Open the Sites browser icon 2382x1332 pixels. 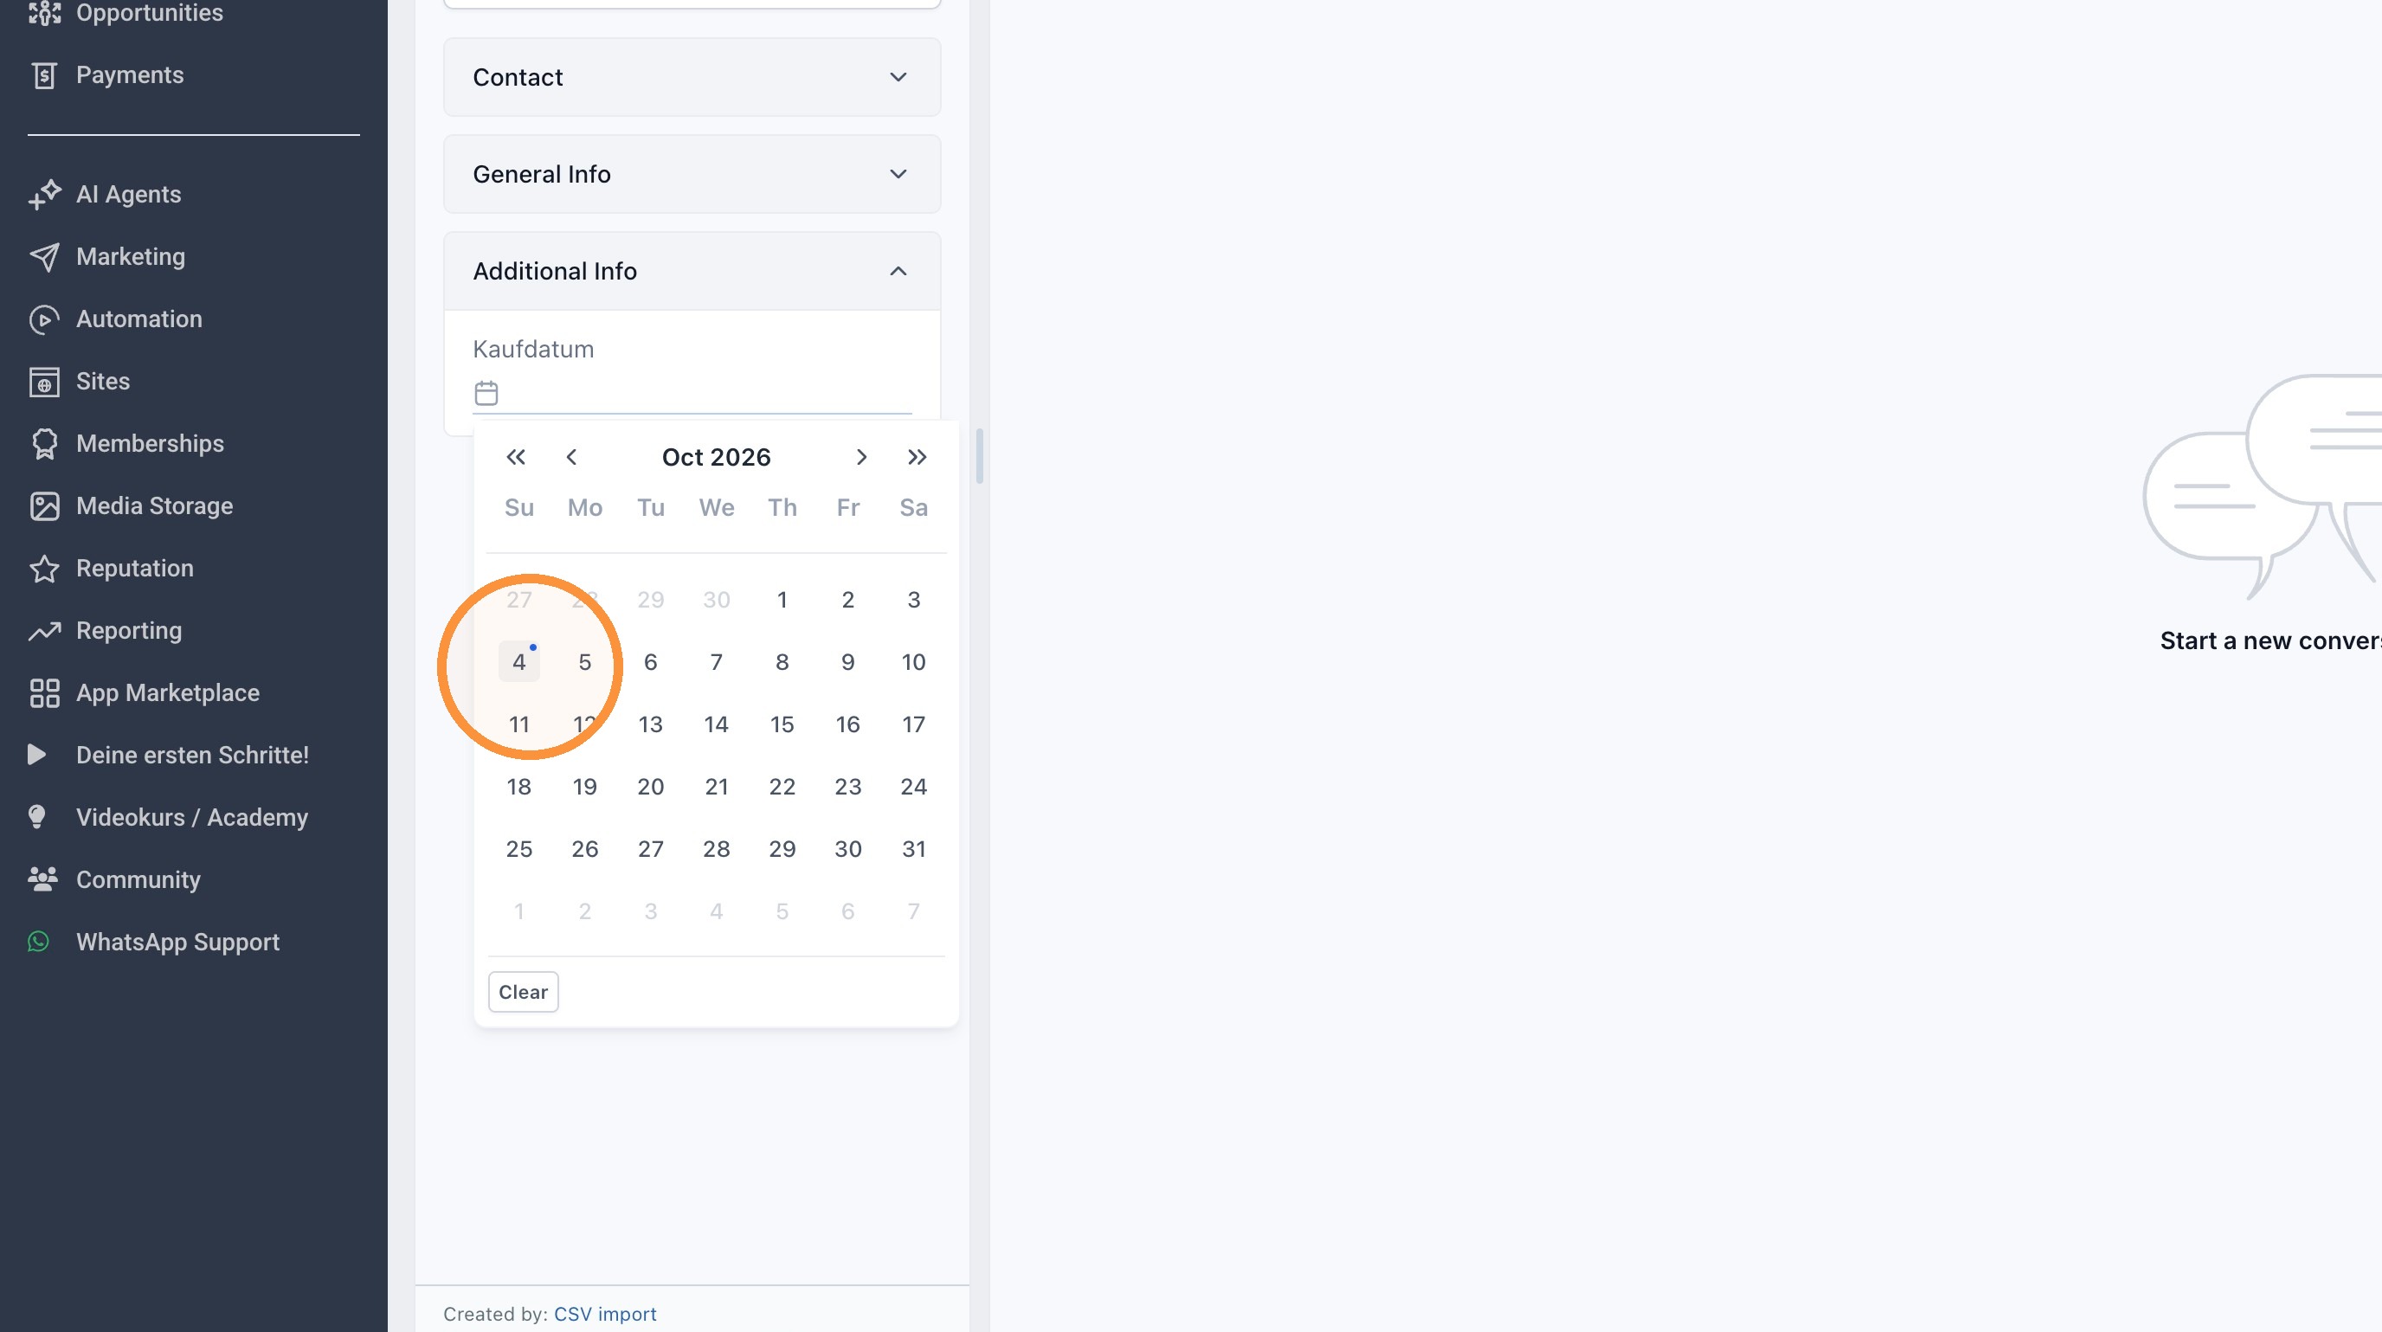click(44, 382)
